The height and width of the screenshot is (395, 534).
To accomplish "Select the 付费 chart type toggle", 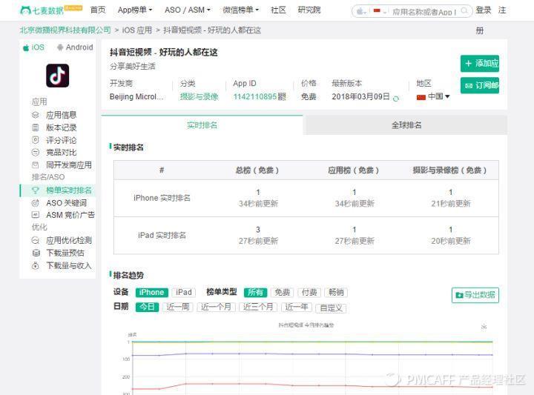I will (x=309, y=292).
